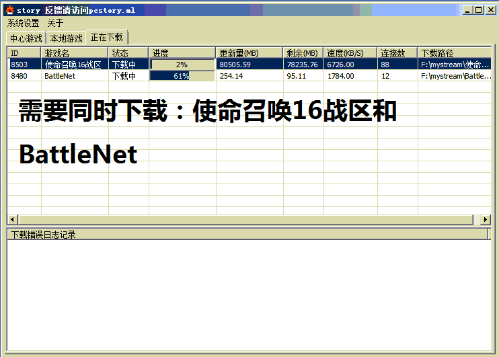
Task: Click path F:\mystream\使命...
Action: [x=455, y=65]
